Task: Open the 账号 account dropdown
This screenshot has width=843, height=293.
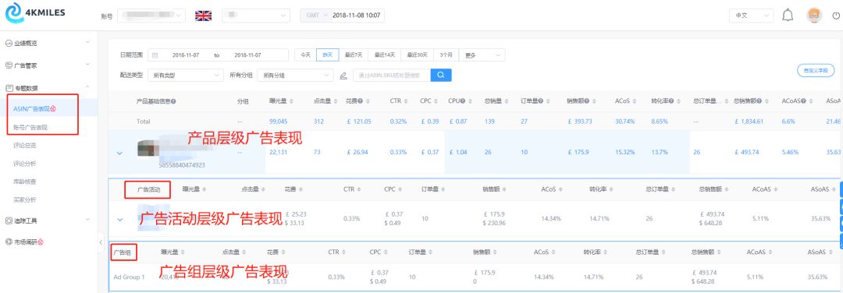Action: (151, 16)
